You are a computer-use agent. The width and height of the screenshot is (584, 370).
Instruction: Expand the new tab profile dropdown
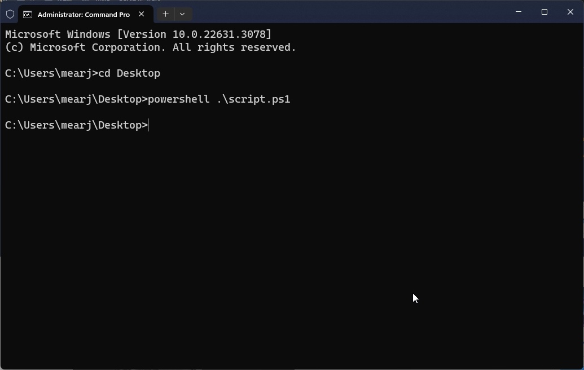(x=182, y=14)
